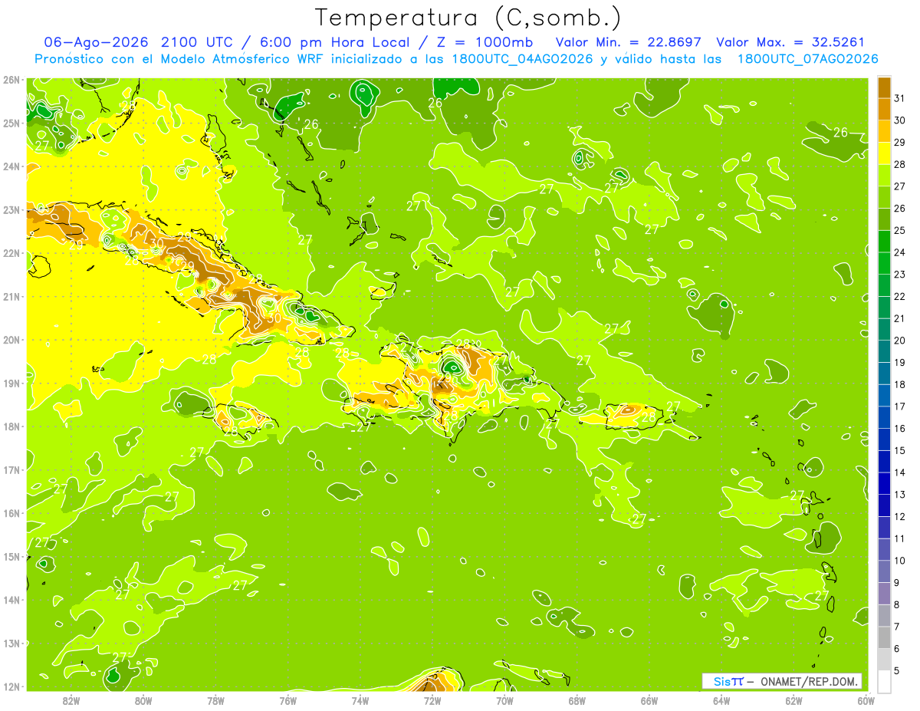This screenshot has width=920, height=711.
Task: Click the color scale label '6'
Action: point(897,649)
